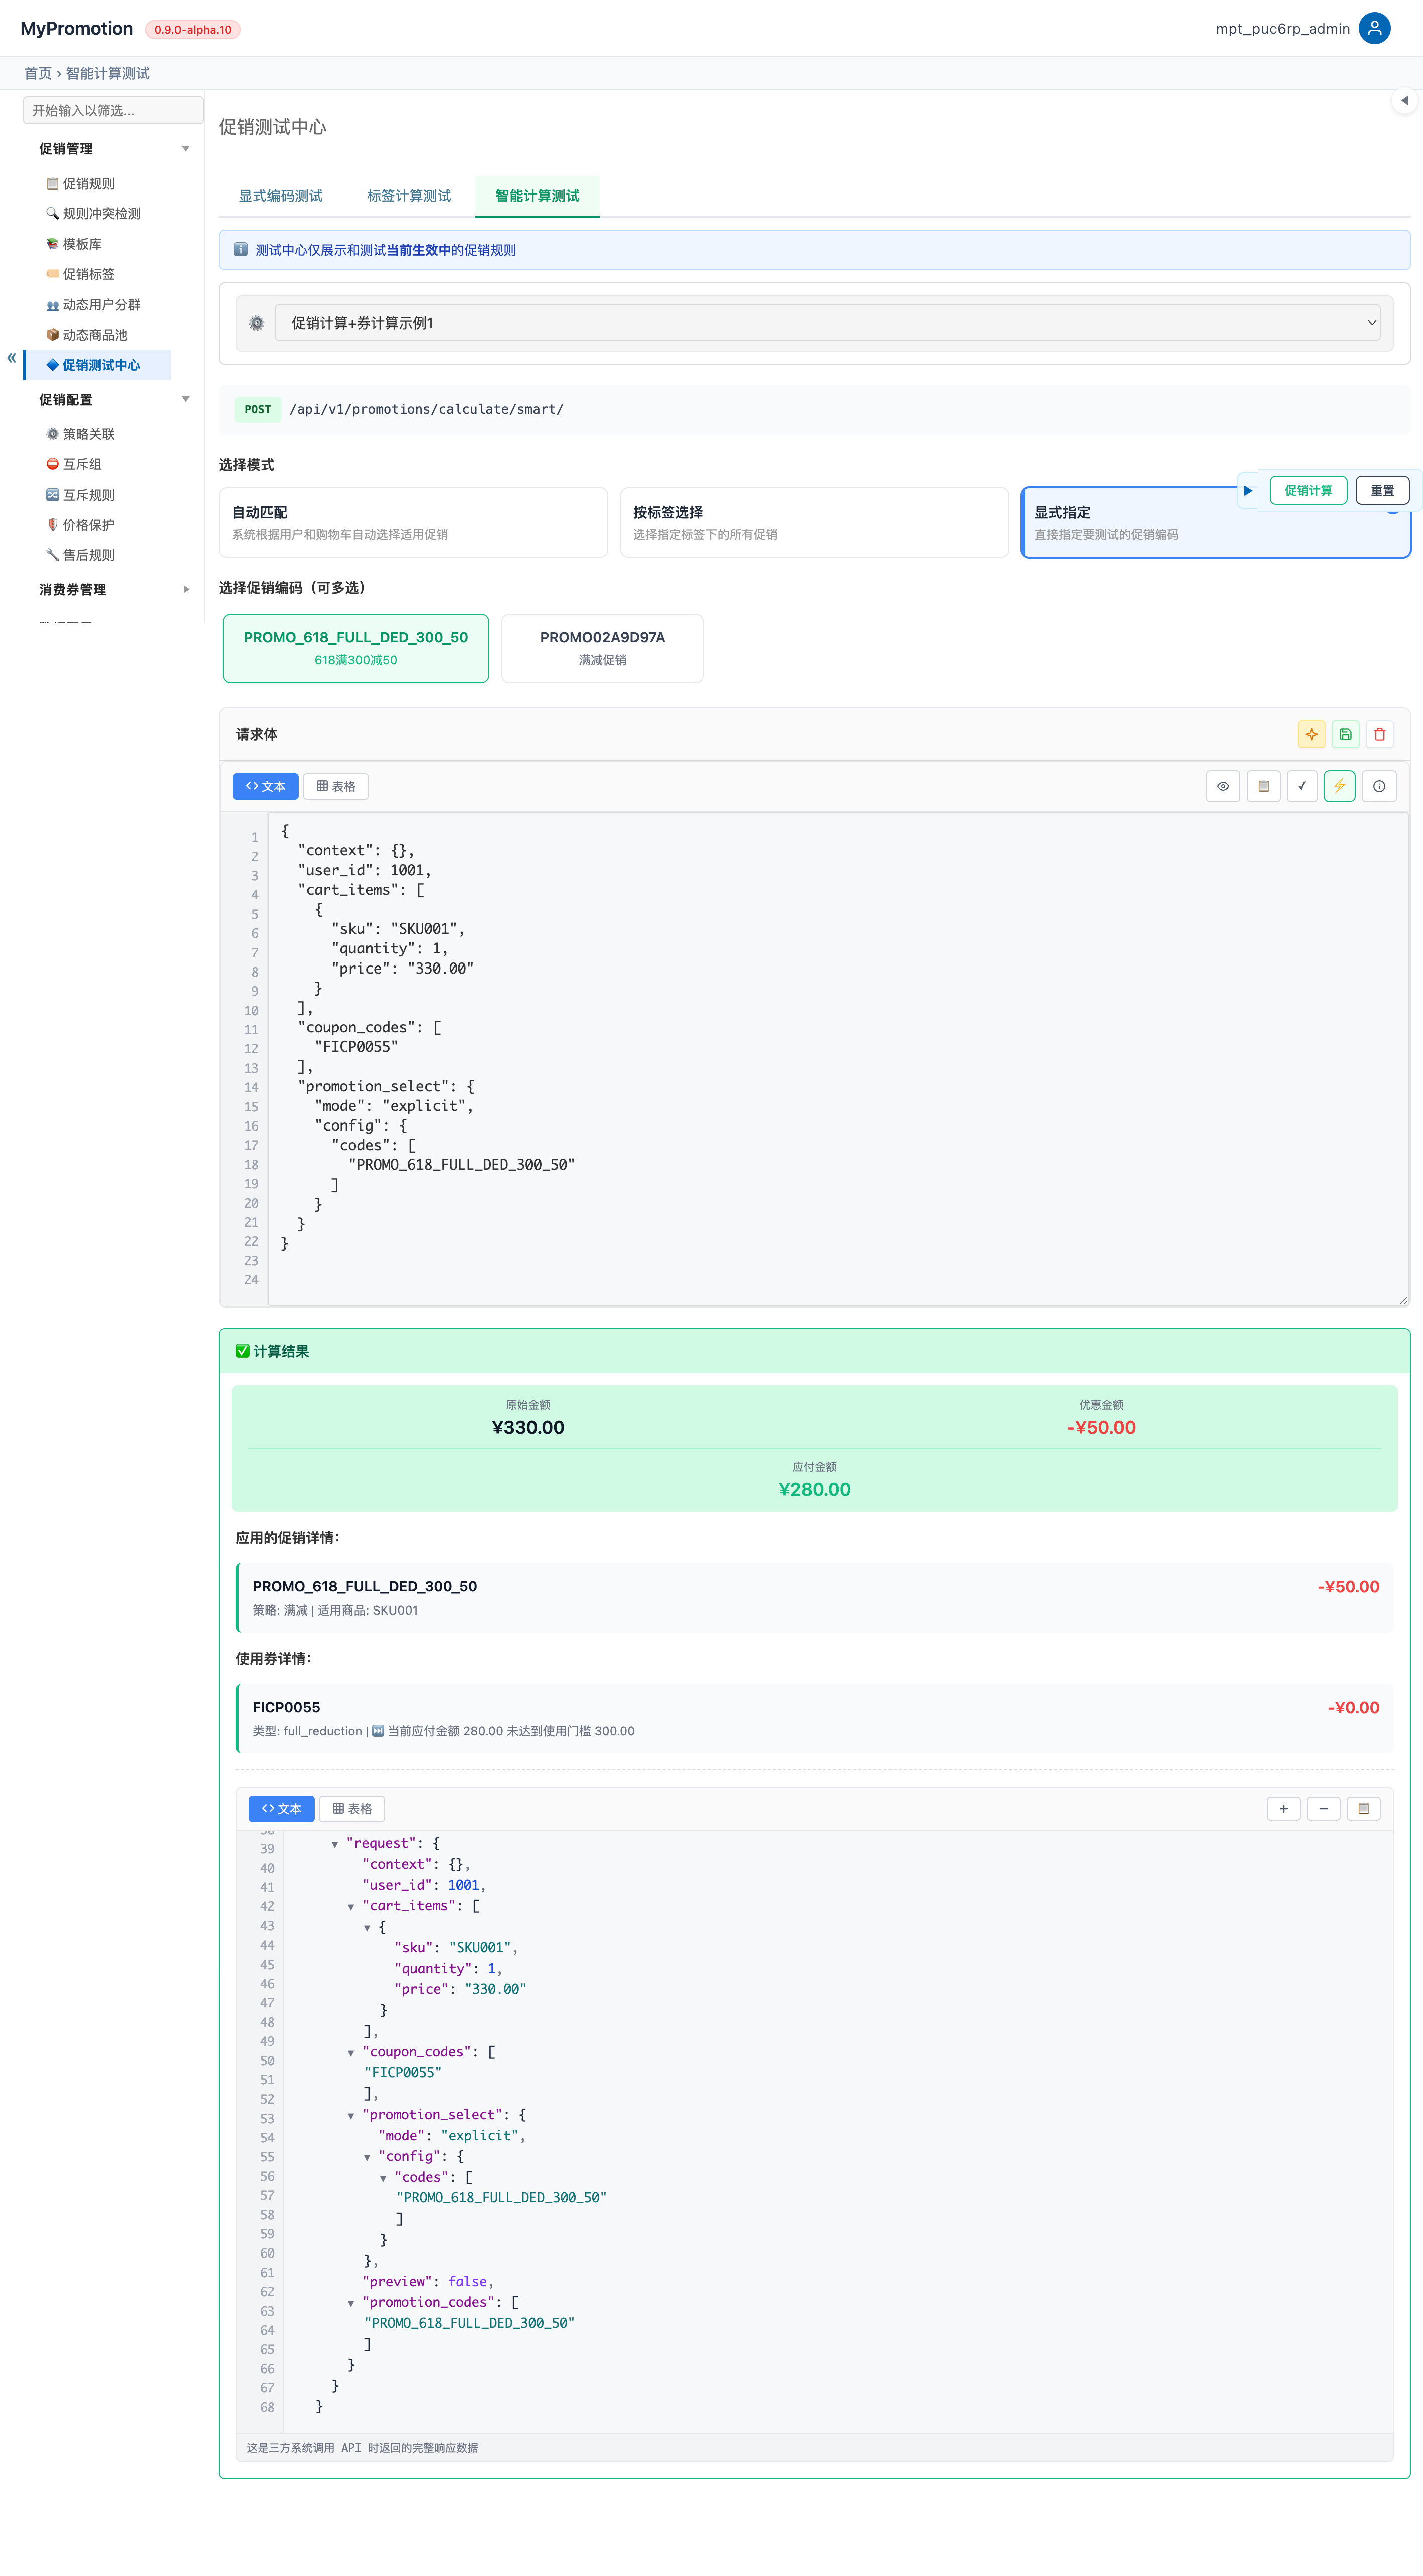Switch response viewer to 表格 view
Viewport: 1423px width, 2576px height.
click(x=352, y=1808)
